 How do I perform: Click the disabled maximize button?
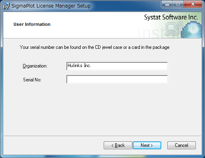[x=178, y=4]
